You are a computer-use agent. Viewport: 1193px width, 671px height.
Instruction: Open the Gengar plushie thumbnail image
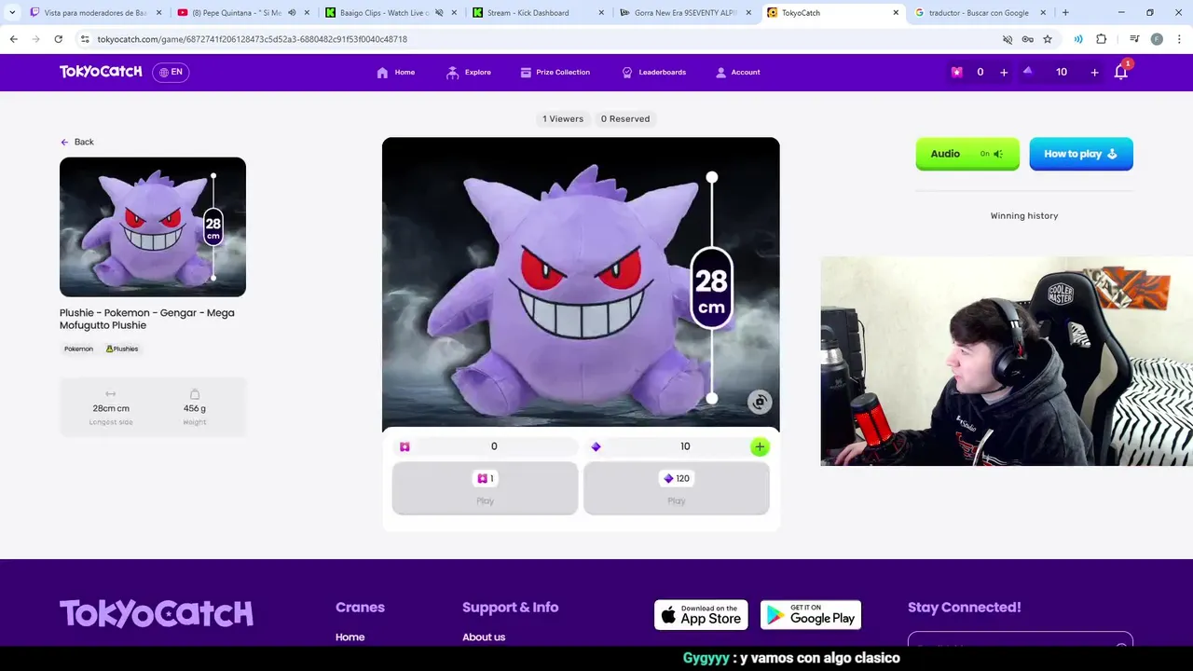pyautogui.click(x=153, y=226)
